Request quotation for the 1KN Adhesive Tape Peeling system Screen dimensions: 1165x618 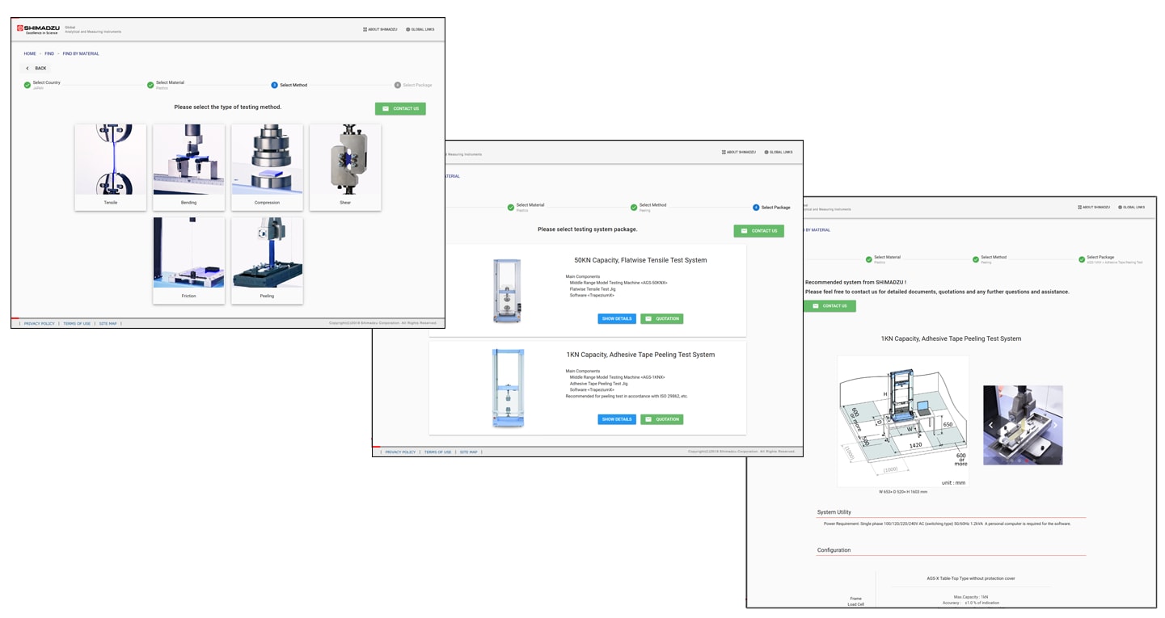tap(662, 419)
